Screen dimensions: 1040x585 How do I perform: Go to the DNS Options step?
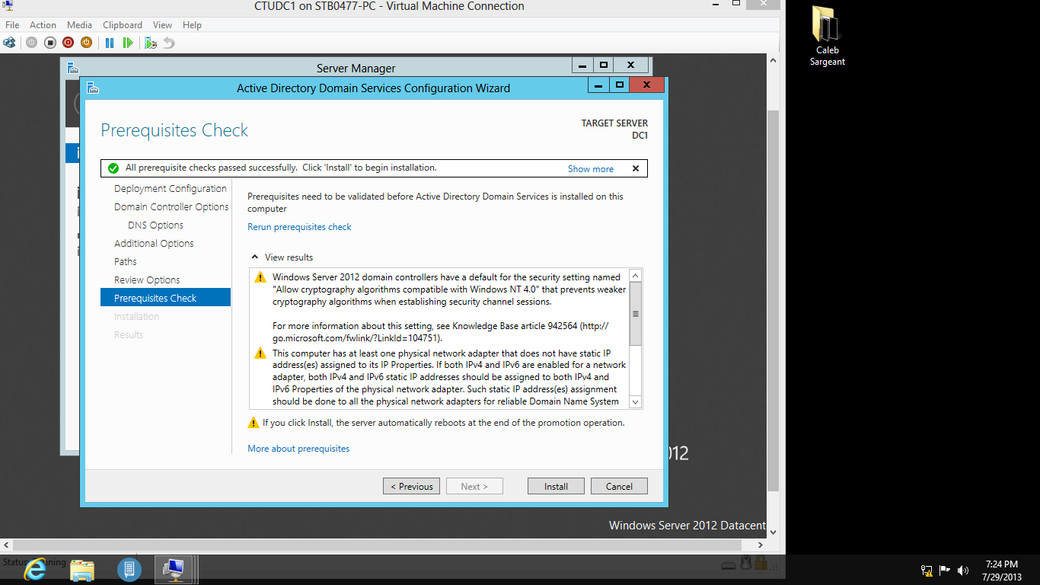pyautogui.click(x=155, y=225)
